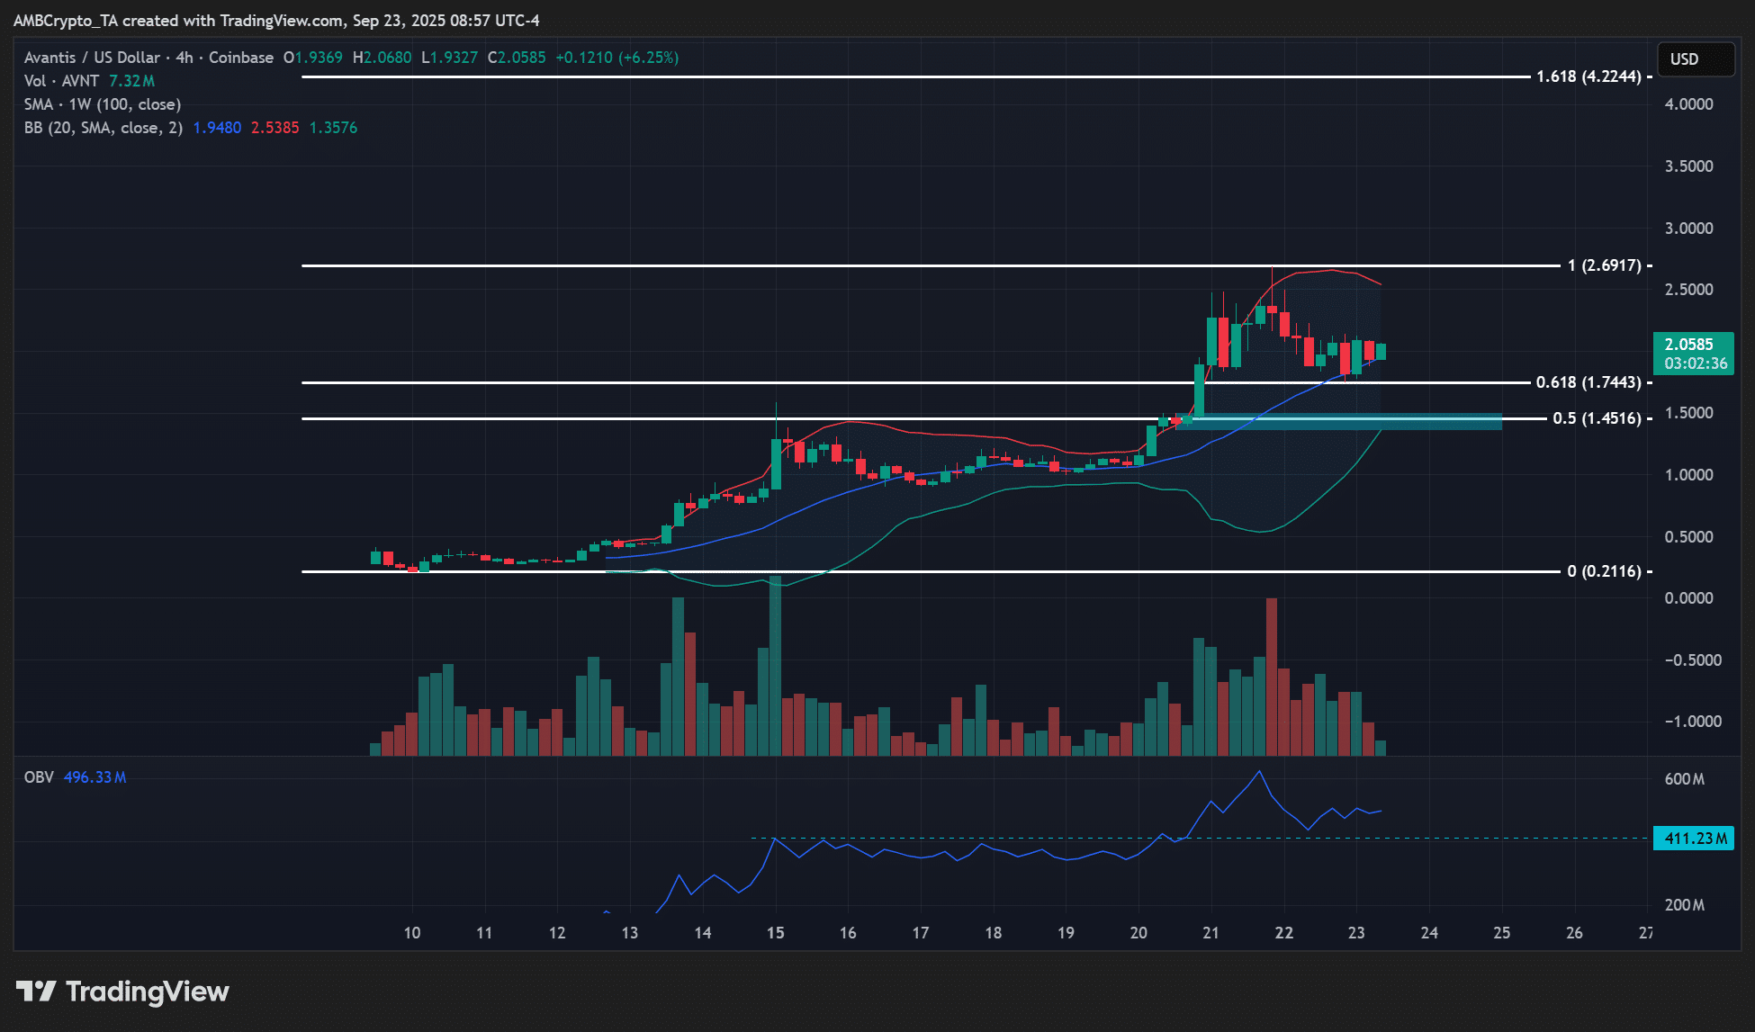Click date label 15 on time axis
This screenshot has width=1755, height=1032.
pos(775,933)
